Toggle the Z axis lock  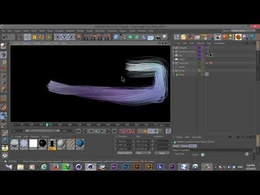click(71, 37)
